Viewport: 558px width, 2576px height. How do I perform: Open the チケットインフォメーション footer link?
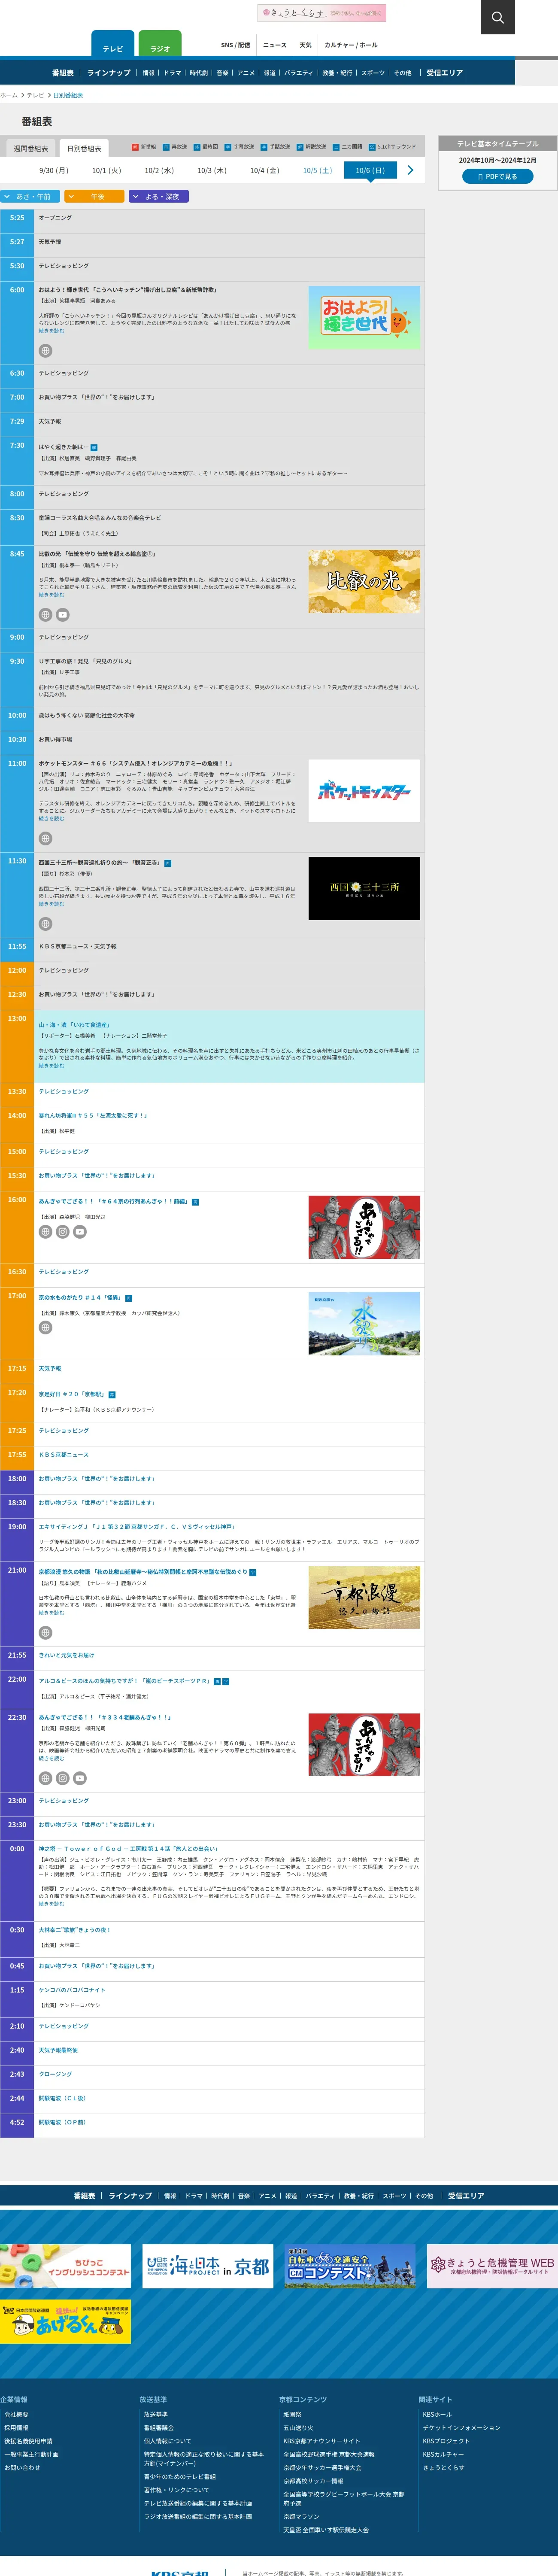click(461, 2427)
